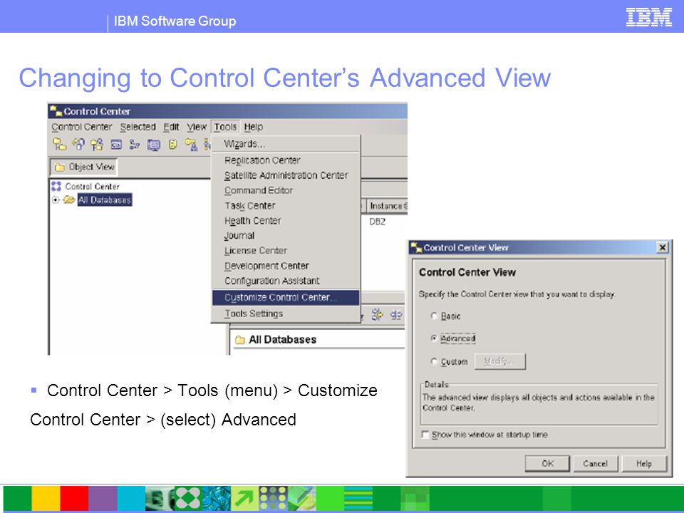Click the DB2 instance cell

click(378, 222)
